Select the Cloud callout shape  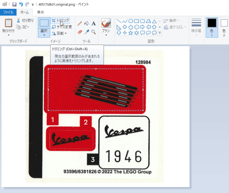154,33
